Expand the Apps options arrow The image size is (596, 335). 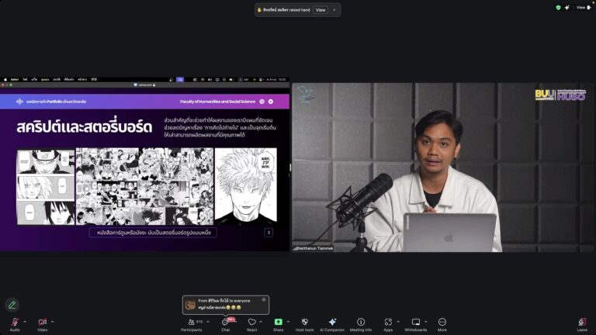[398, 322]
